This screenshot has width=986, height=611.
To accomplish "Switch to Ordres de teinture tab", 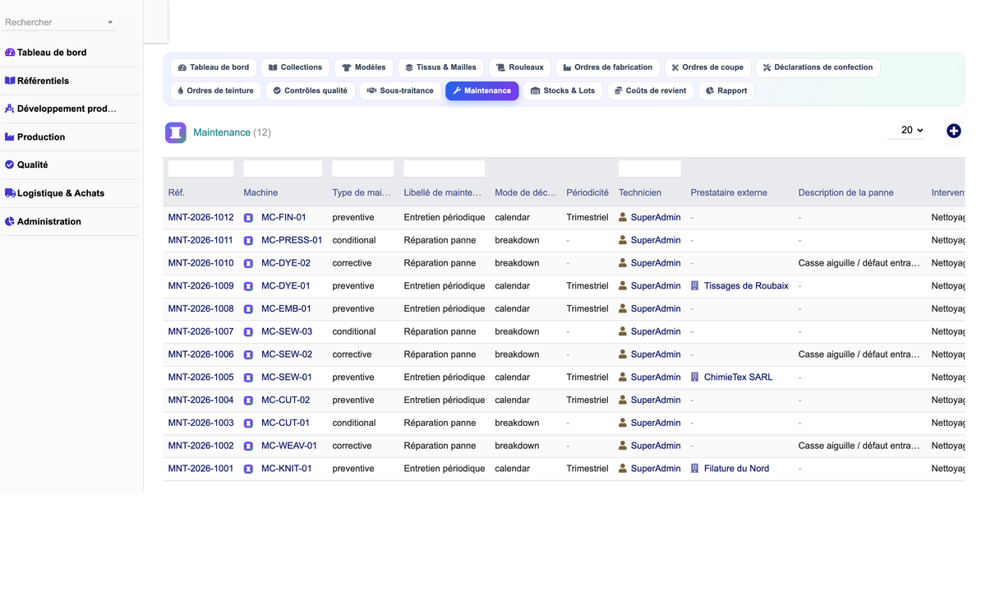I will point(216,90).
